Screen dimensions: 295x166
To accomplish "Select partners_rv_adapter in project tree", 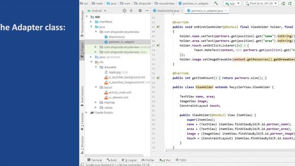I will (119, 42).
